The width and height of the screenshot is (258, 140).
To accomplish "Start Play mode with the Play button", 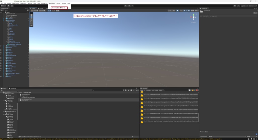I will tap(126, 6).
